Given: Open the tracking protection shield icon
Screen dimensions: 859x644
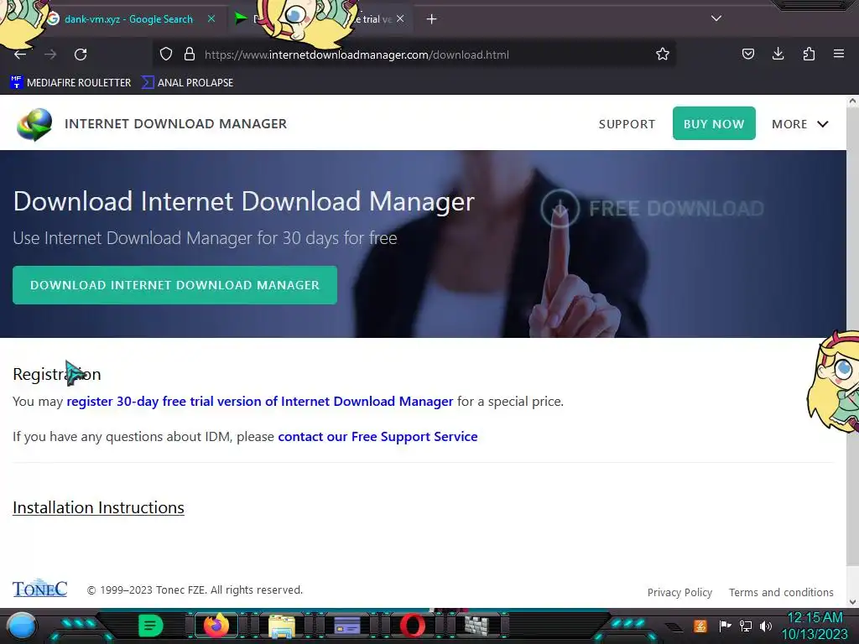Looking at the screenshot, I should [166, 55].
